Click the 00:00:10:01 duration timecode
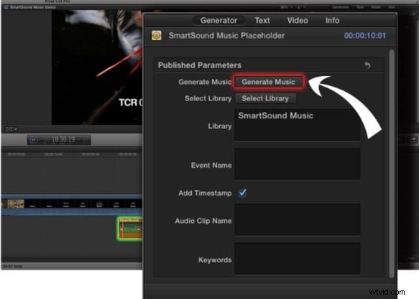This screenshot has width=419, height=299. pyautogui.click(x=365, y=36)
